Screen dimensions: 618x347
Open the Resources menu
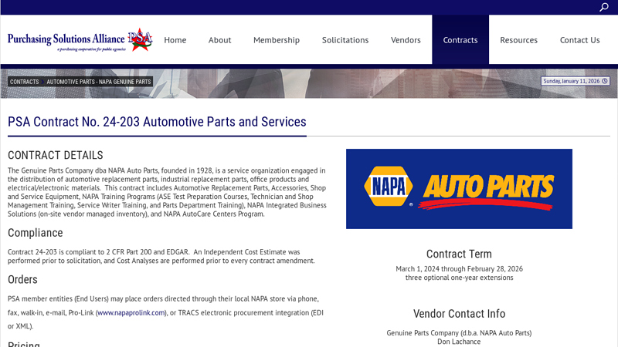pos(518,40)
